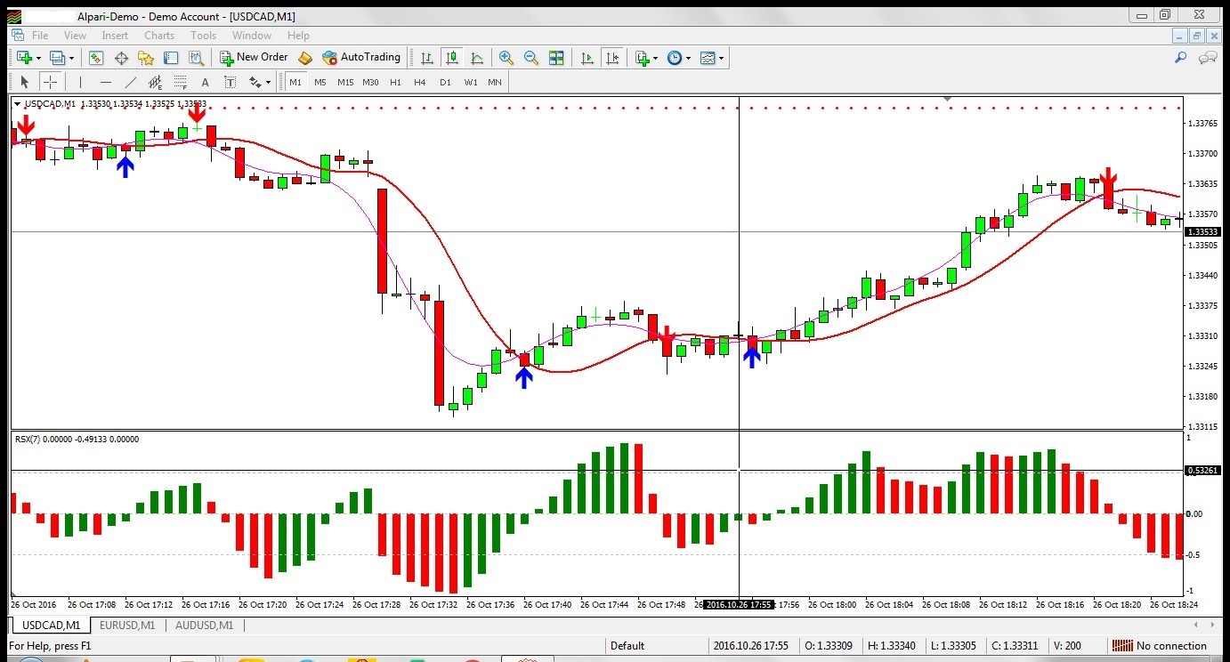The height and width of the screenshot is (662, 1230).
Task: Open the File menu
Action: (40, 36)
